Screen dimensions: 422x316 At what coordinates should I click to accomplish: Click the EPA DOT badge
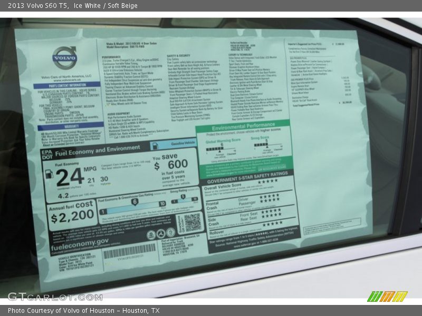pyautogui.click(x=47, y=154)
